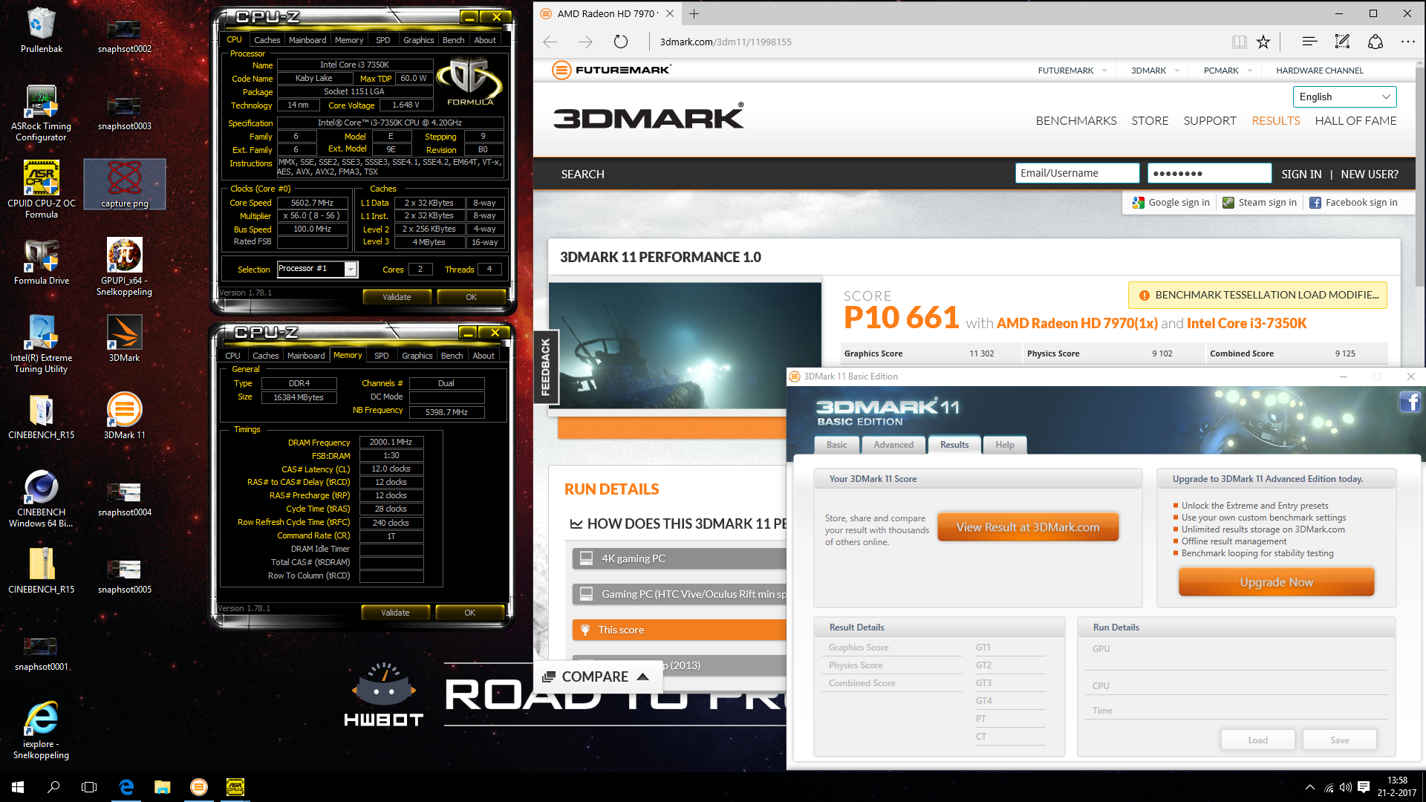This screenshot has height=802, width=1426.
Task: Click the make a web note icon
Action: coord(1342,42)
